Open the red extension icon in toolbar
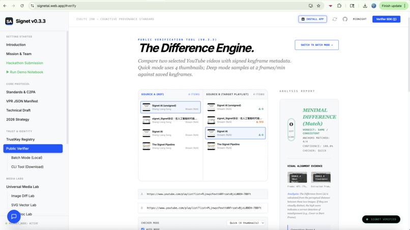Screen dimensions: 410x230 tap(331, 6)
